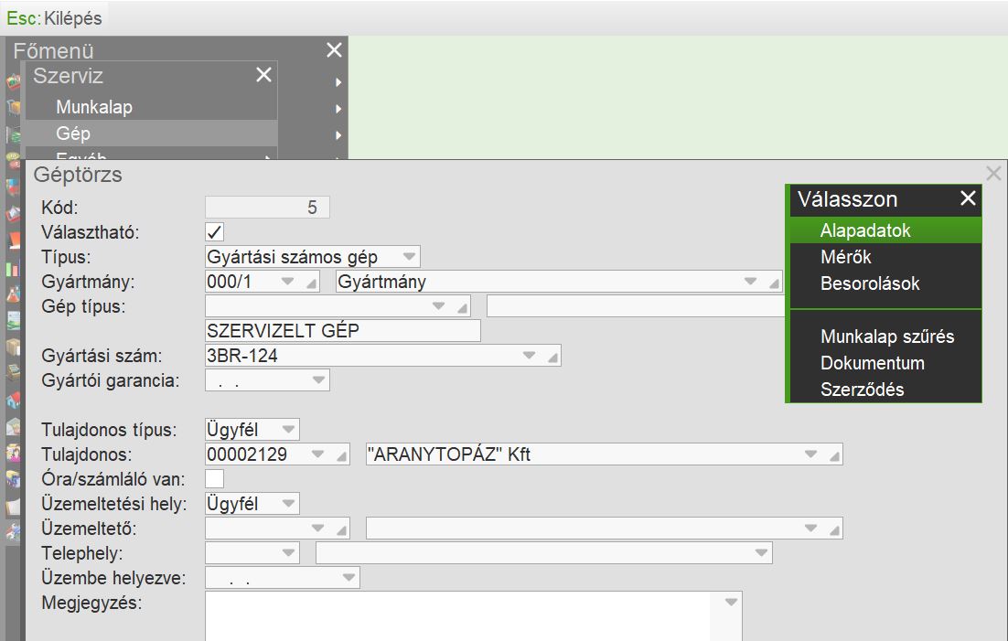Viewport: 1008px width, 641px height.
Task: Expand the Gyártmány name dropdown arrow
Action: point(750,281)
